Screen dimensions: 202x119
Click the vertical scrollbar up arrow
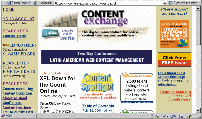[198, 8]
